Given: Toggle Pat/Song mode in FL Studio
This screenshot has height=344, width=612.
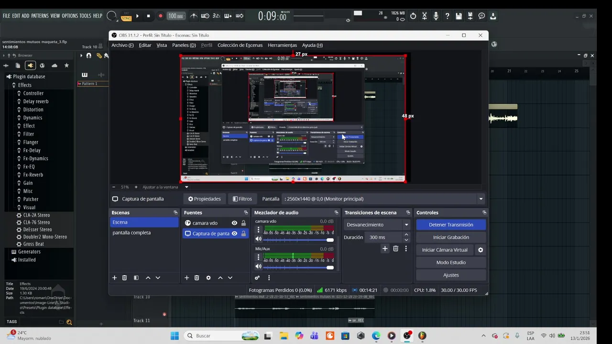Looking at the screenshot, I should tap(126, 17).
